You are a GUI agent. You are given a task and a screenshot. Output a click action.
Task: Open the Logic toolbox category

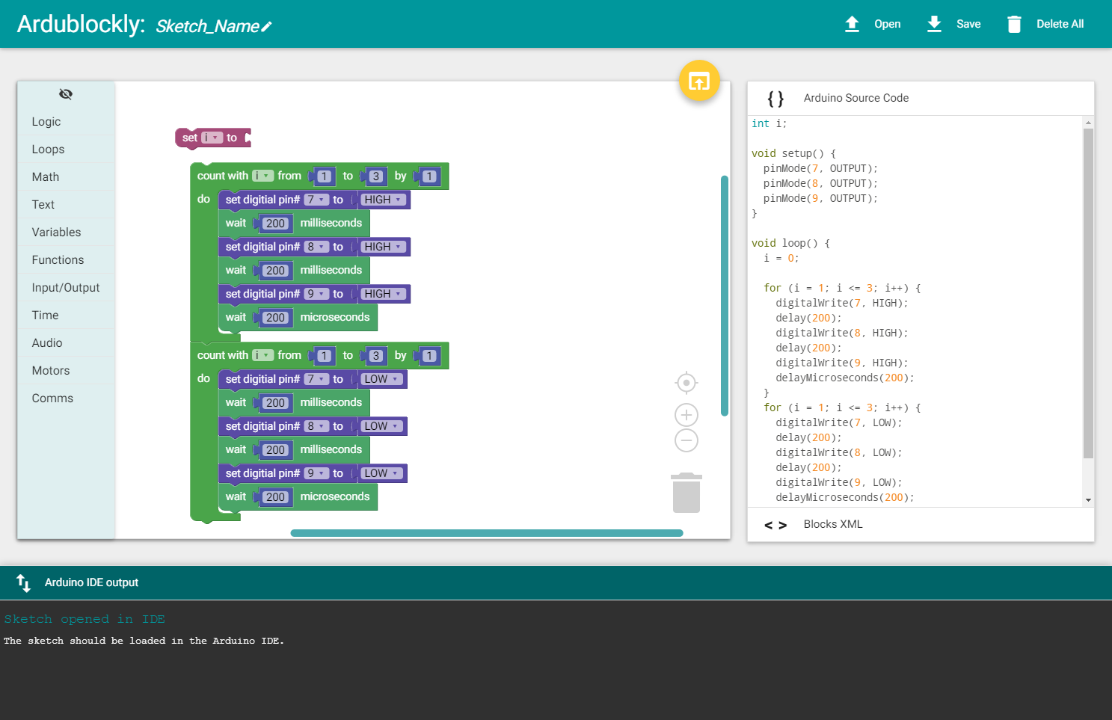pyautogui.click(x=66, y=122)
